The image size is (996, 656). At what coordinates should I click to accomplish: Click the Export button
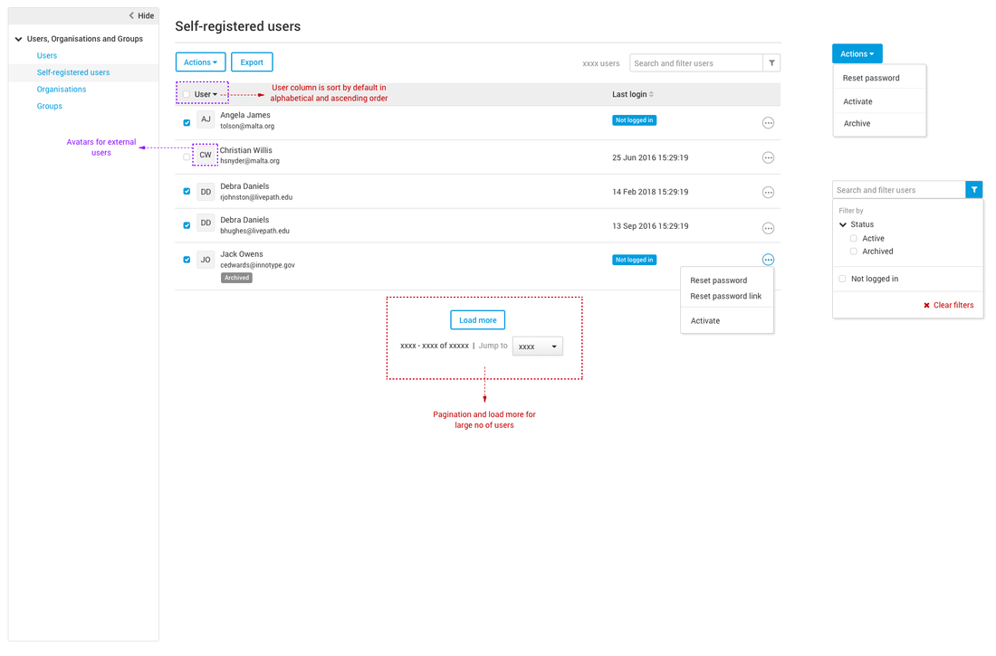(x=252, y=62)
